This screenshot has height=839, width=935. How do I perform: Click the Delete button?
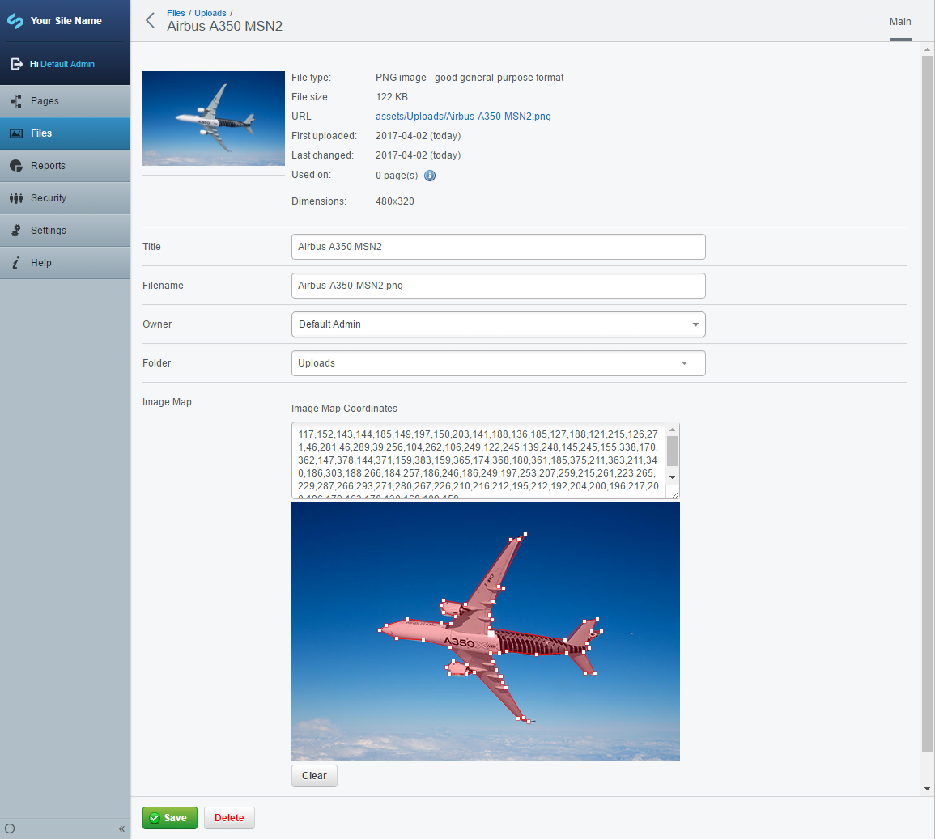[x=229, y=817]
